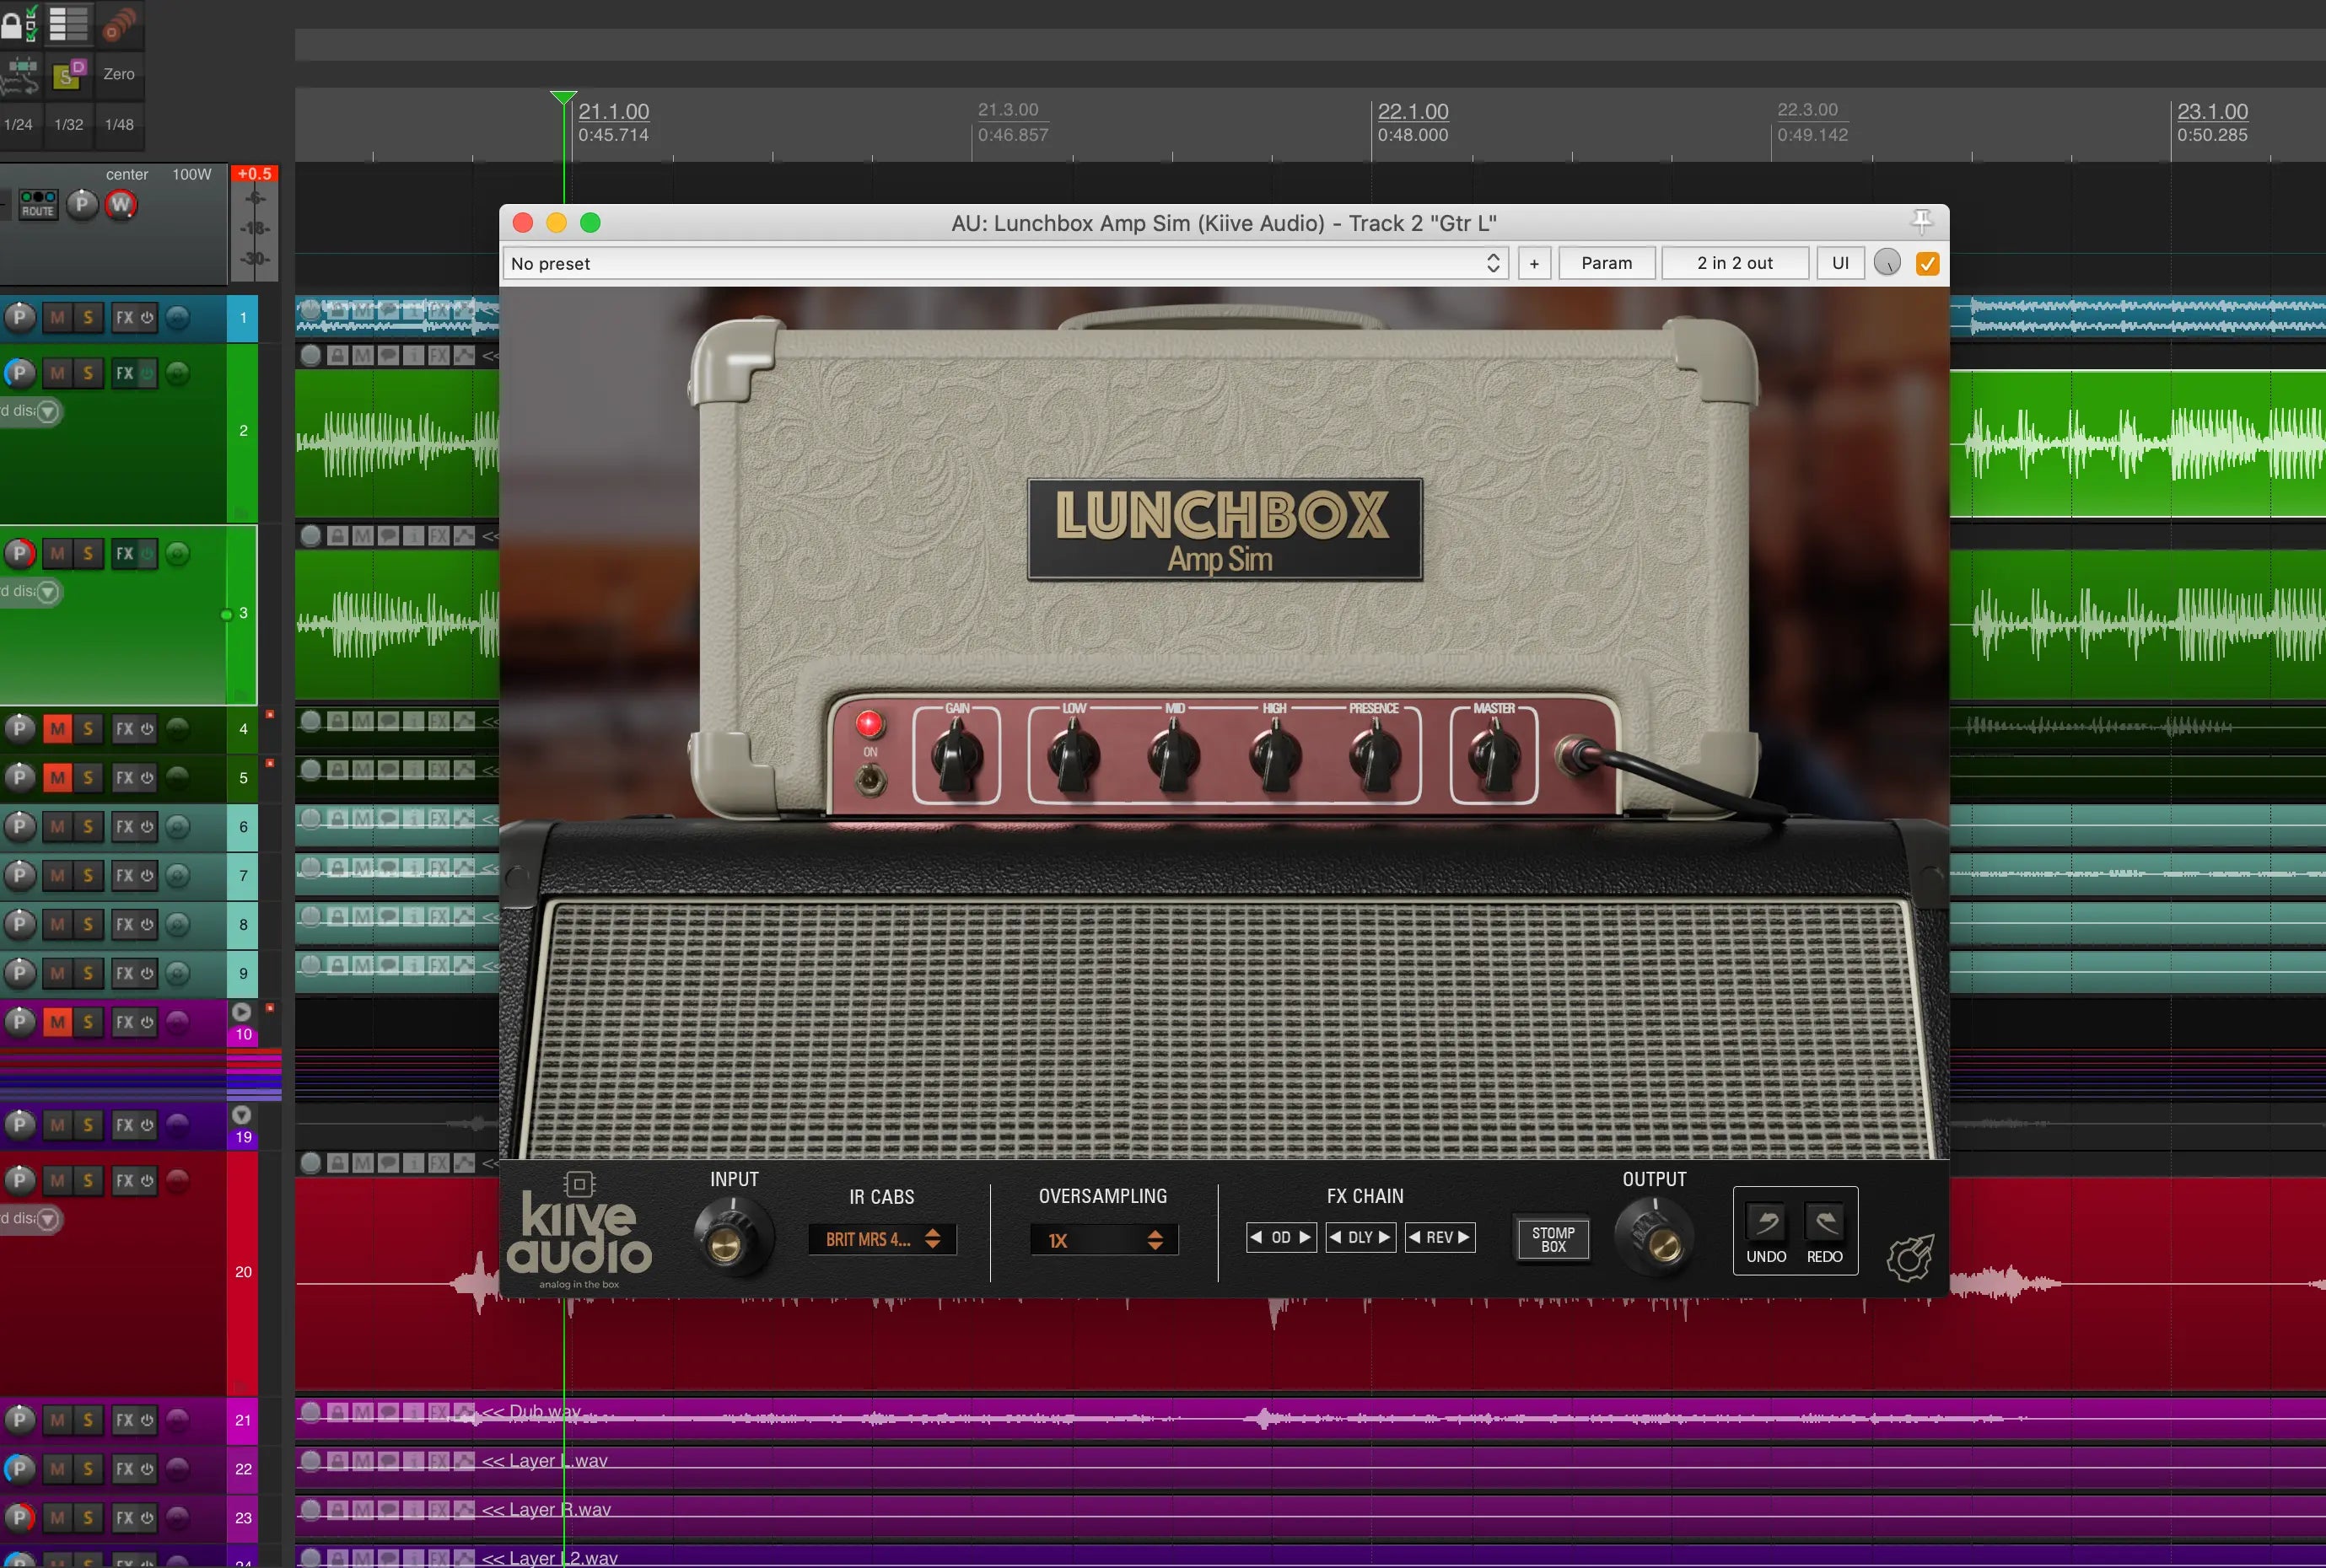The height and width of the screenshot is (1568, 2326).
Task: Select the 1/32 grid button
Action: pyautogui.click(x=69, y=124)
